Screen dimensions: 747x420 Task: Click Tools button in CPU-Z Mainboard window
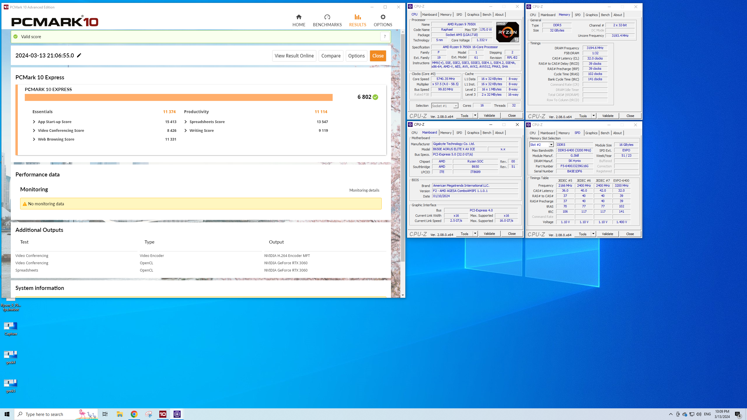[464, 234]
